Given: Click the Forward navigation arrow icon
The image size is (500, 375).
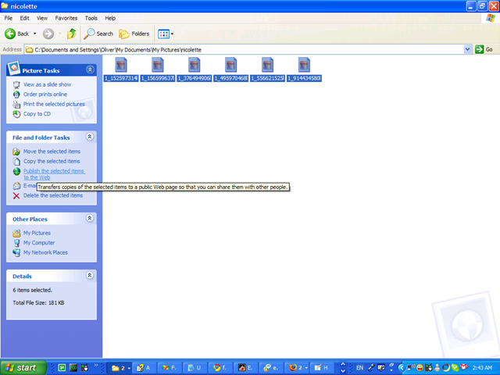Looking at the screenshot, I should point(48,34).
